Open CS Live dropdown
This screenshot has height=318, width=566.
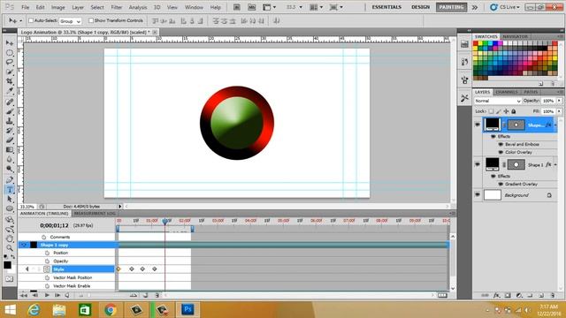coord(505,7)
